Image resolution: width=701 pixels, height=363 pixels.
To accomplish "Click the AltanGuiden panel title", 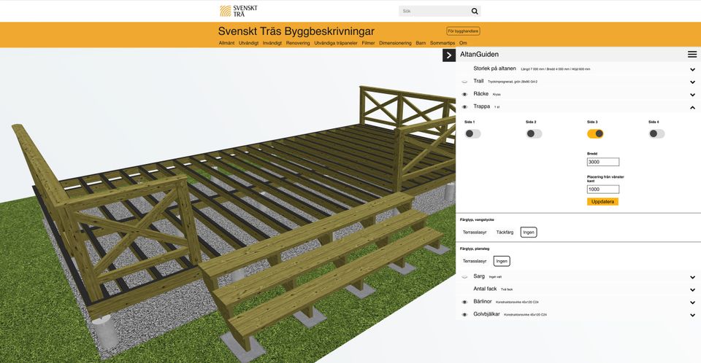I will (x=479, y=55).
